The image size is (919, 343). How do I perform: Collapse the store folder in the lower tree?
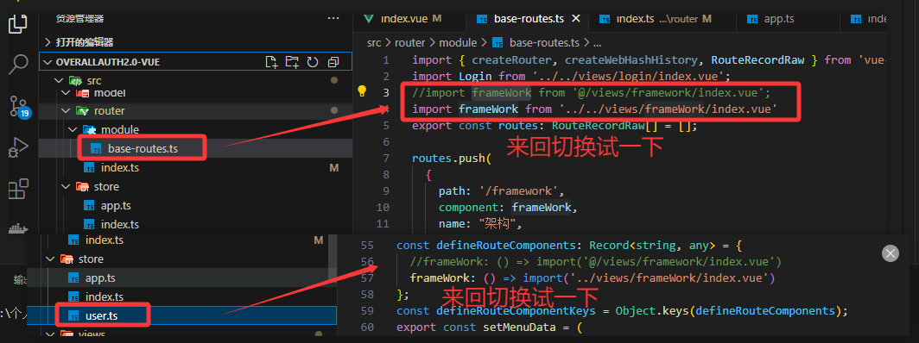coord(181,259)
